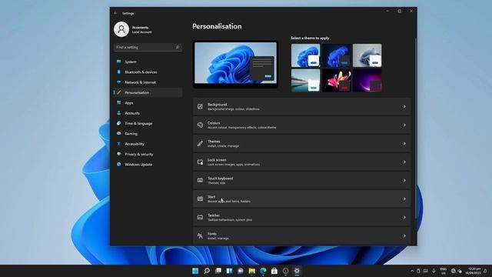Click the Settings gear taskbar icon
Viewport: 492px width, 277px height.
(x=297, y=271)
